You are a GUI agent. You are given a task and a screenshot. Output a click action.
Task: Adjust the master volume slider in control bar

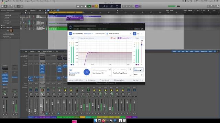[x=174, y=6]
